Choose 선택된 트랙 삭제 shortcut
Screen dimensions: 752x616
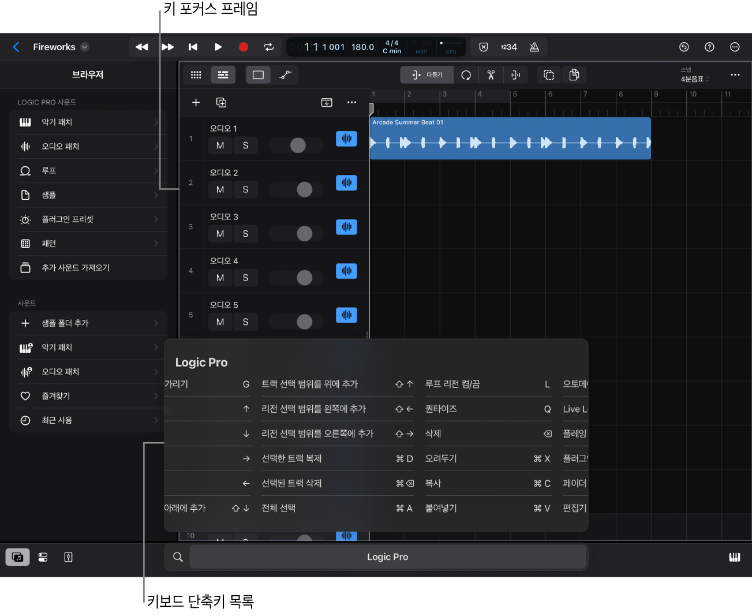tap(338, 483)
